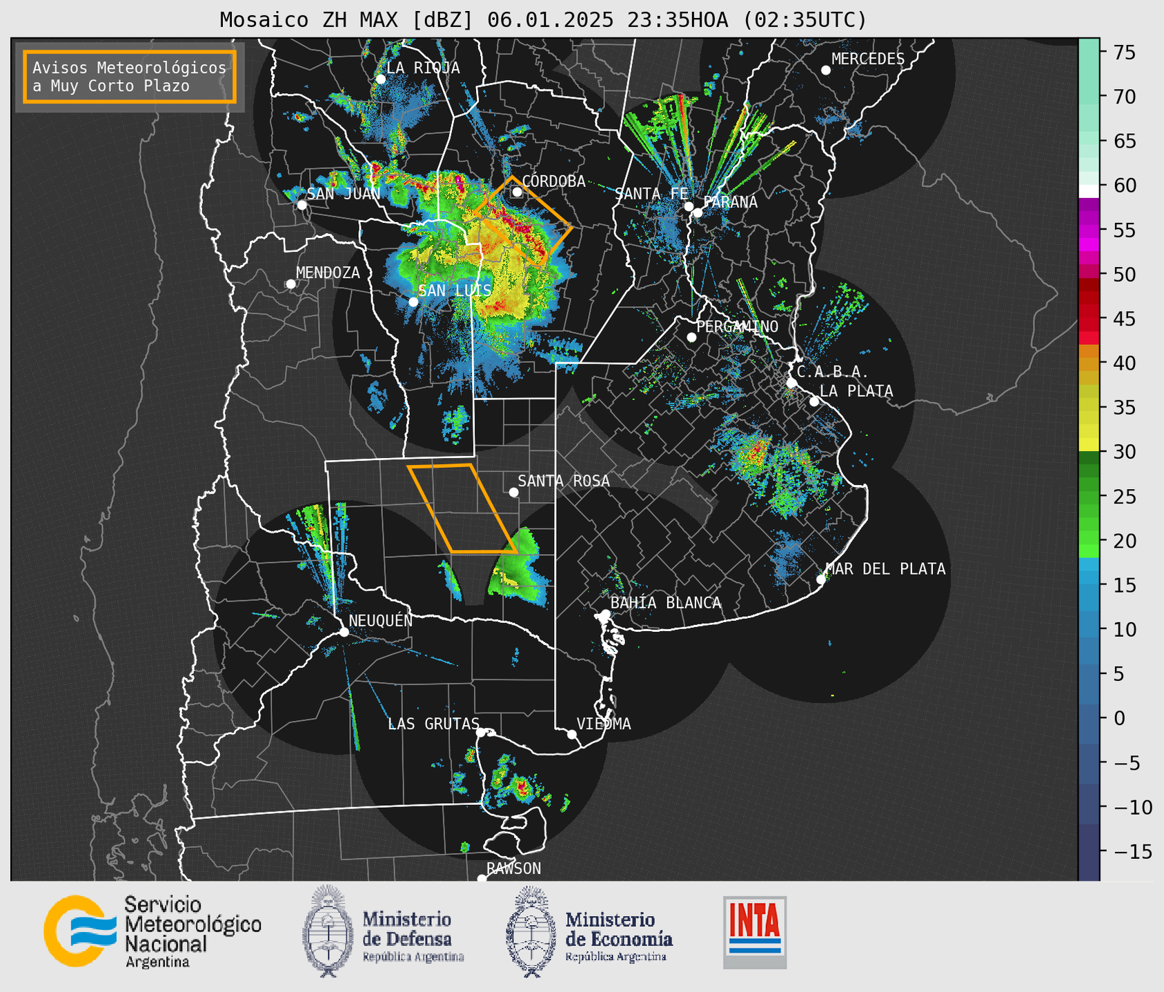Click the orange warning polygon near Córdoba
1164x992 pixels.
522,222
